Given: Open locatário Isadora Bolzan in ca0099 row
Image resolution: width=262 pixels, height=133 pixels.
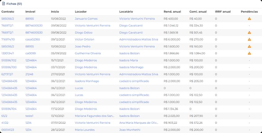Looking at the screenshot, I should [129, 53].
